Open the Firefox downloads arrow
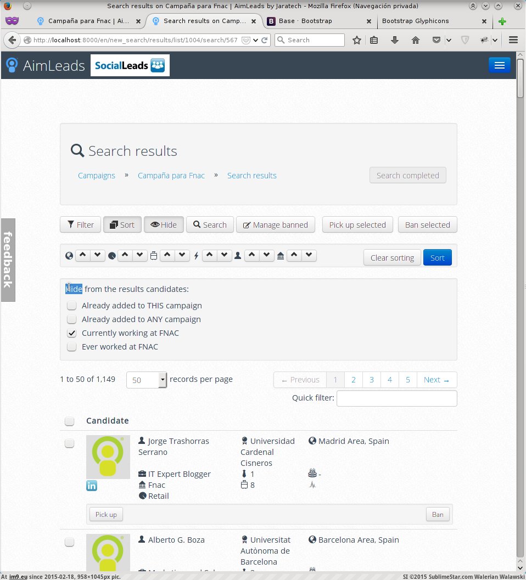This screenshot has width=526, height=580. [x=395, y=40]
